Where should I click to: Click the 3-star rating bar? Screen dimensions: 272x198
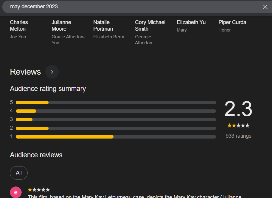pyautogui.click(x=116, y=120)
